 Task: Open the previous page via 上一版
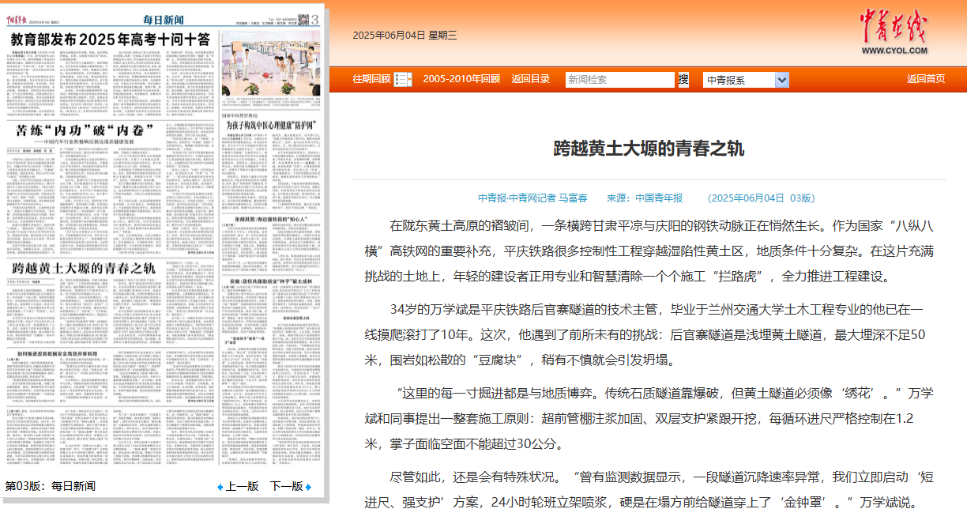[243, 486]
